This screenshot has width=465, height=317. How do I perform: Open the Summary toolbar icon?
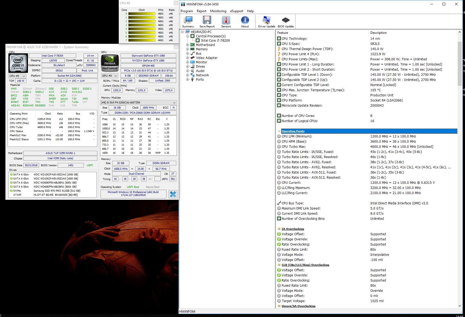(188, 22)
